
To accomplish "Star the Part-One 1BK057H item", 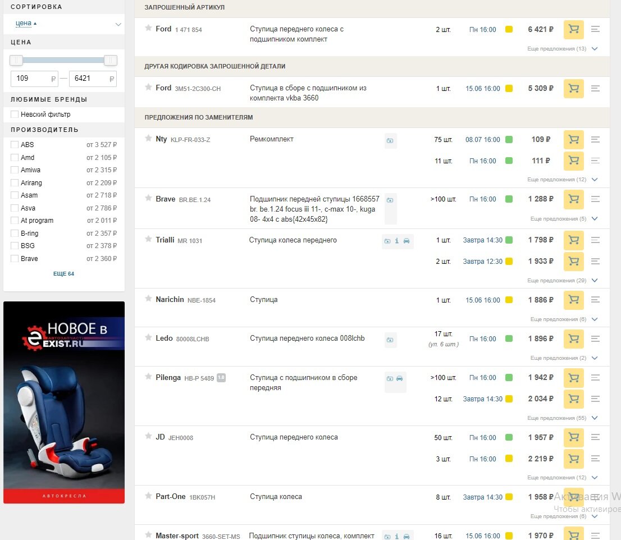I will (x=148, y=496).
